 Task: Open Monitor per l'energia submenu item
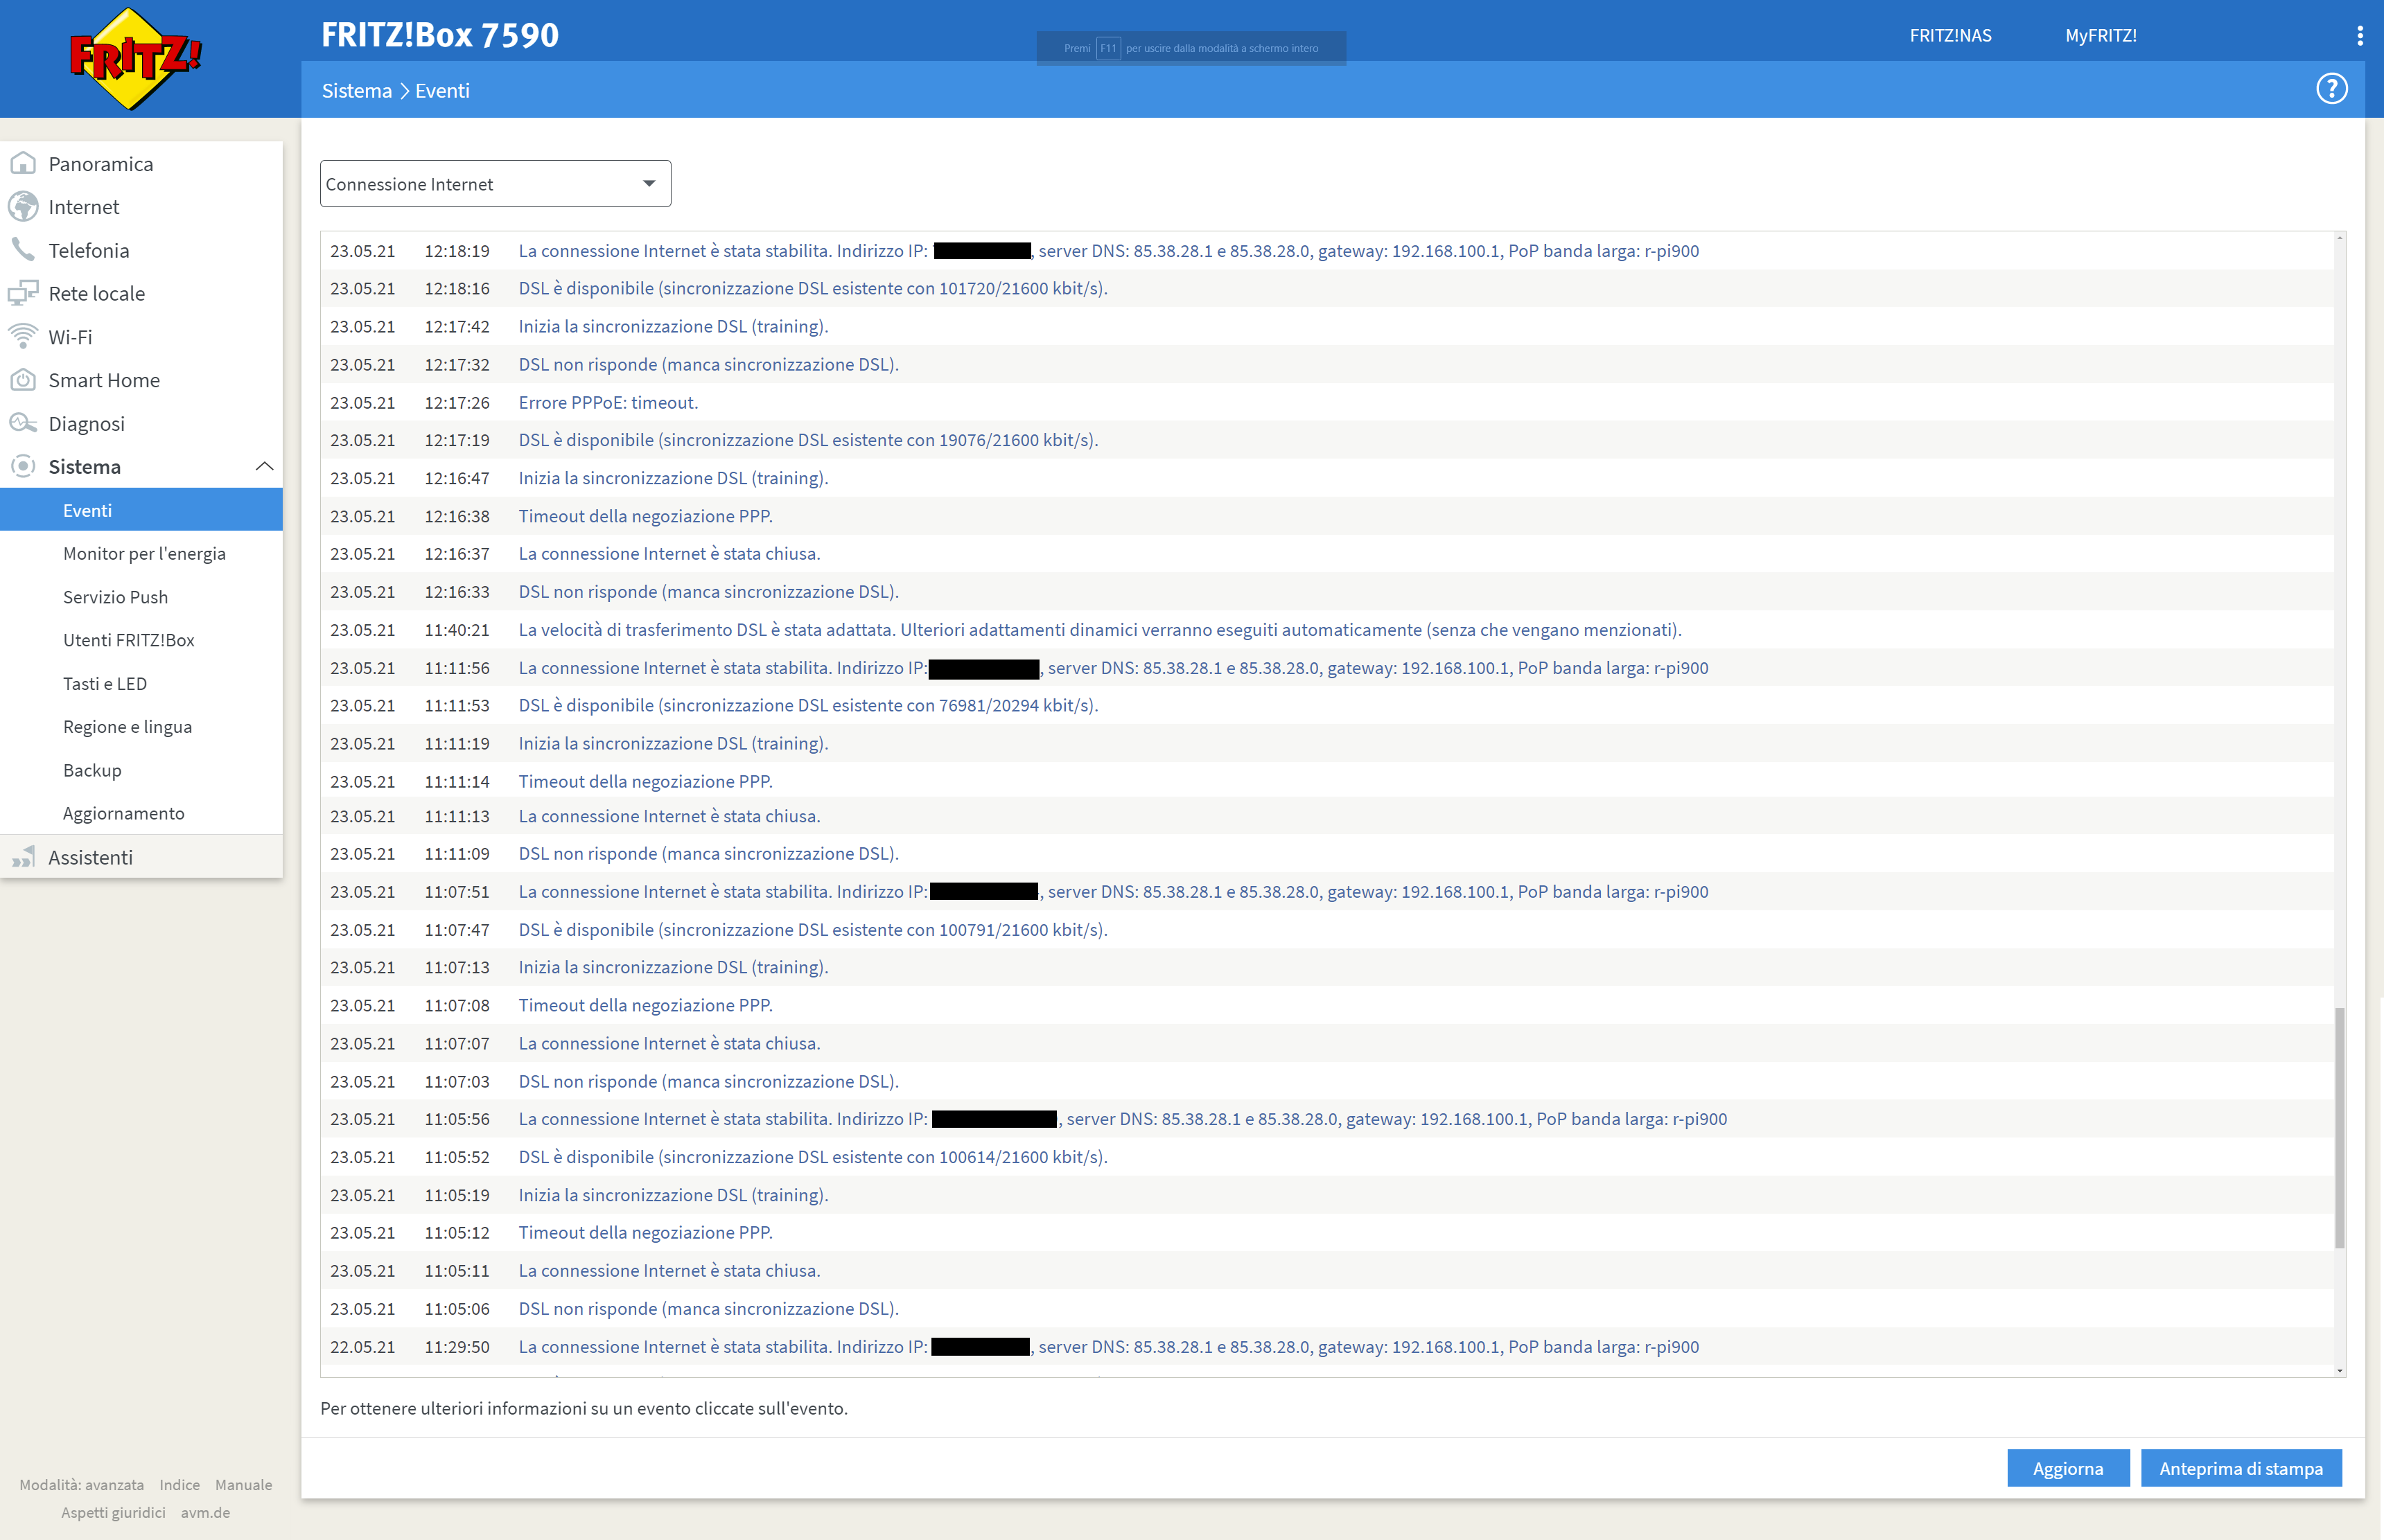point(144,553)
